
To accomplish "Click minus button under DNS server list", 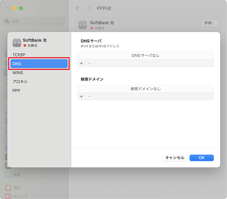I will tap(89, 63).
